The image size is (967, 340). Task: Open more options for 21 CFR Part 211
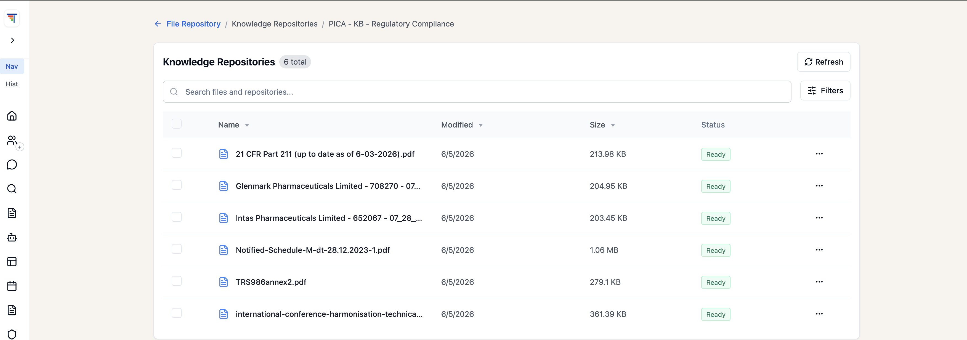(819, 154)
